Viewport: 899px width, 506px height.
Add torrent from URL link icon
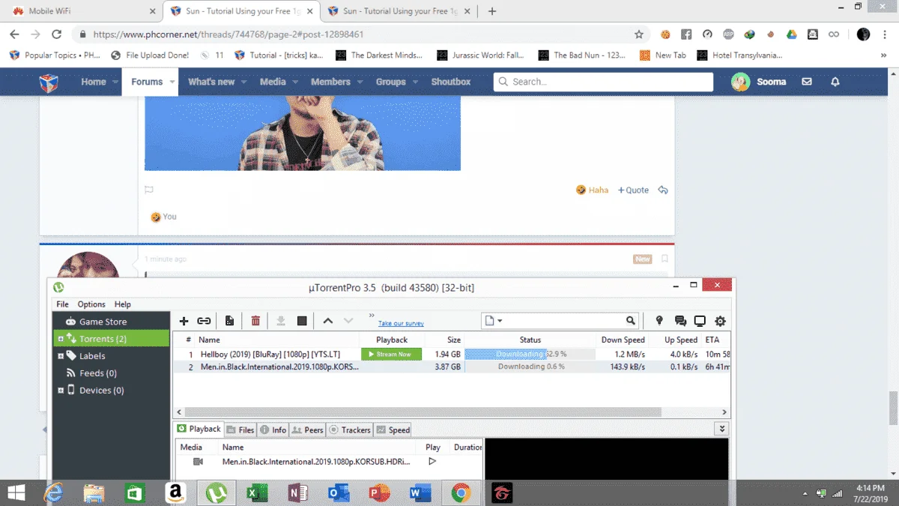point(204,321)
